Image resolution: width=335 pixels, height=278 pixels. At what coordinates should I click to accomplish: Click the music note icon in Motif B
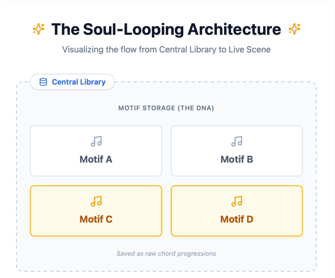coord(237,141)
